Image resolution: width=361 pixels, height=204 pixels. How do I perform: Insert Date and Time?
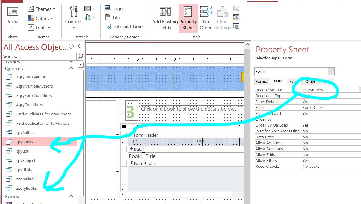[124, 27]
